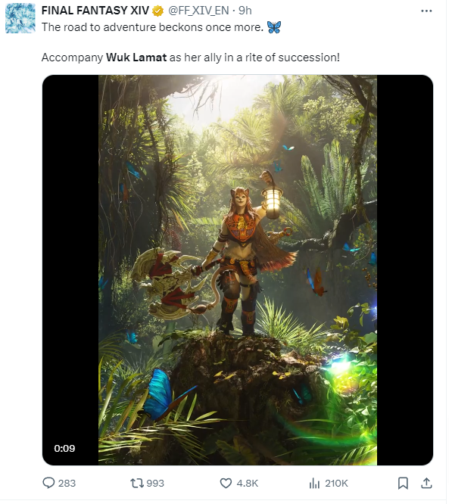Click the blue butterfly emoji
The width and height of the screenshot is (449, 504).
(x=274, y=27)
